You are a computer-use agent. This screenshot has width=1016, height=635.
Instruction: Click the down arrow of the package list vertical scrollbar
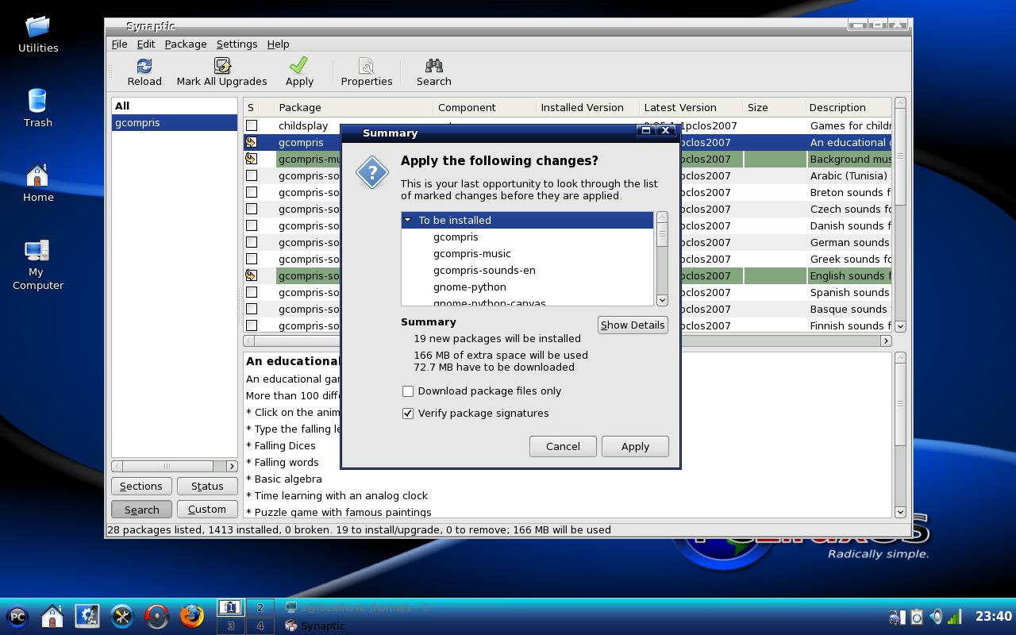pos(900,326)
